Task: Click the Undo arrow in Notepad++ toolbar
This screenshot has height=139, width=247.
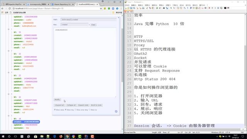Action: pyautogui.click(x=157, y=8)
